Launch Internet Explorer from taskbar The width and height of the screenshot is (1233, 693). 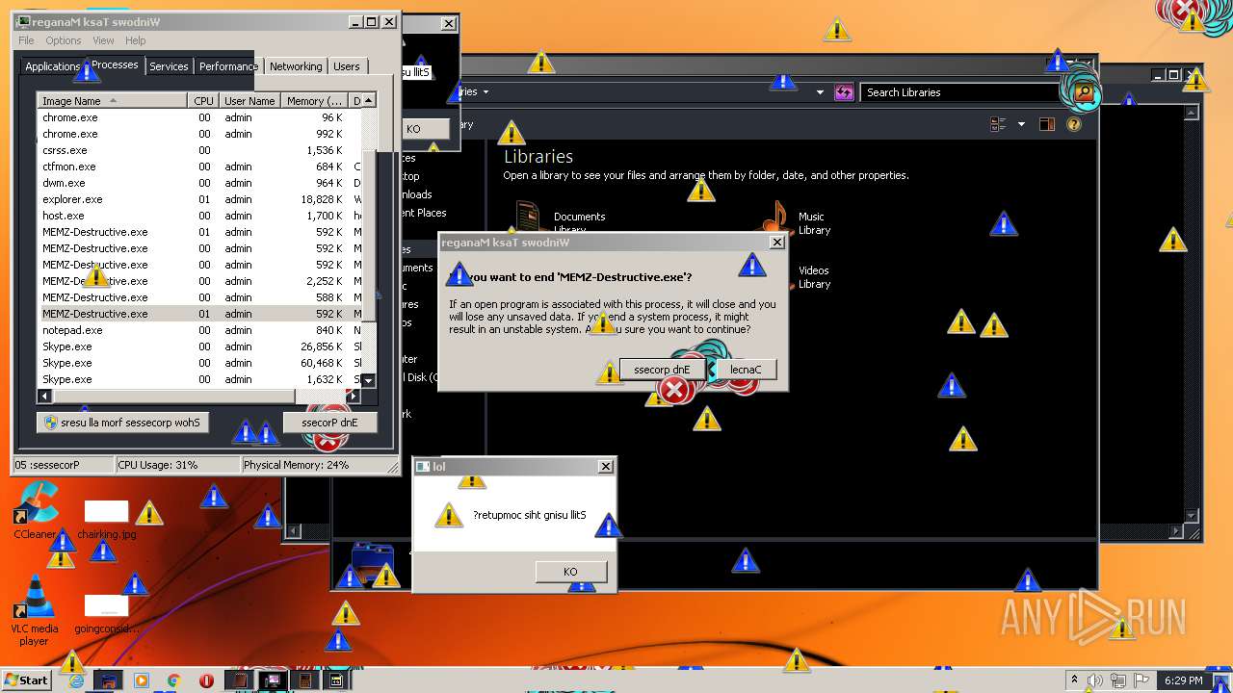coord(77,680)
